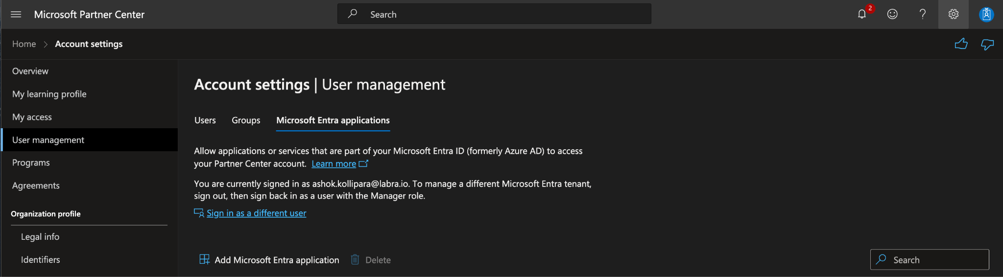Click the magnifier in applications search box

click(881, 259)
